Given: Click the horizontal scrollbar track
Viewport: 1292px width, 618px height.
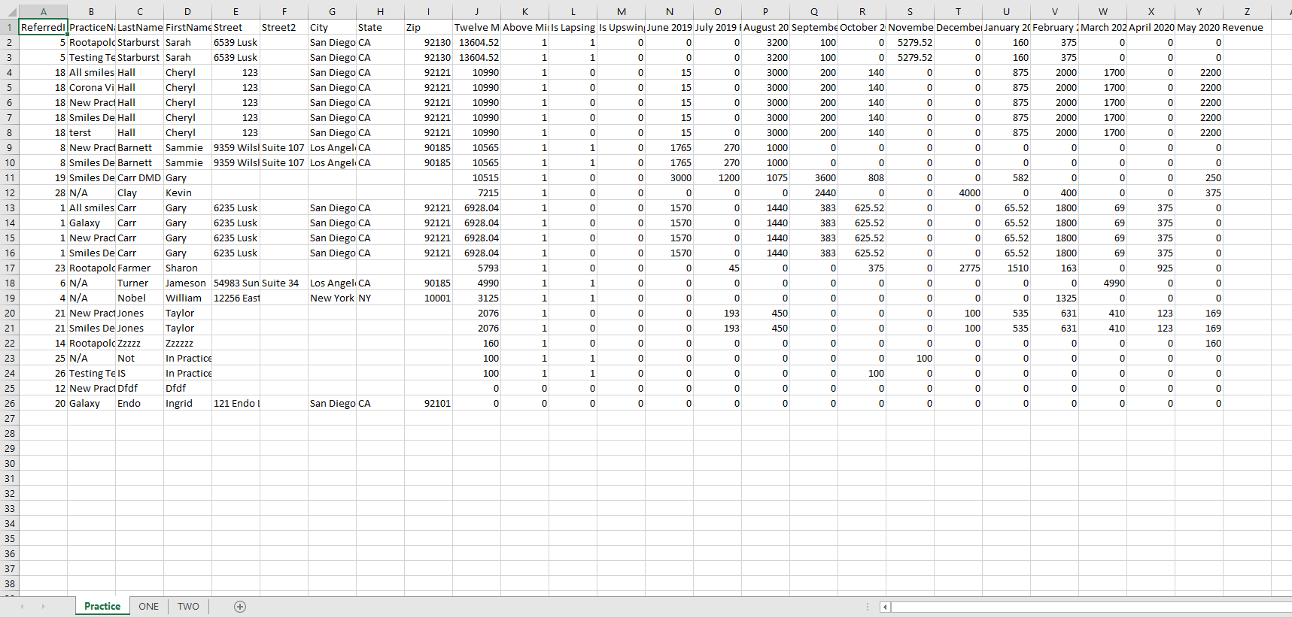Looking at the screenshot, I should coord(1091,607).
